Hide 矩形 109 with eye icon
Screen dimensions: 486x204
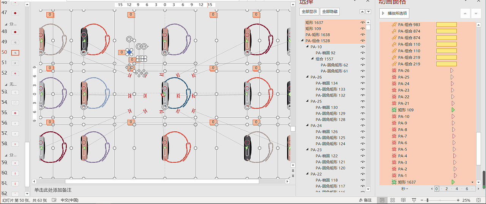[x=363, y=29]
